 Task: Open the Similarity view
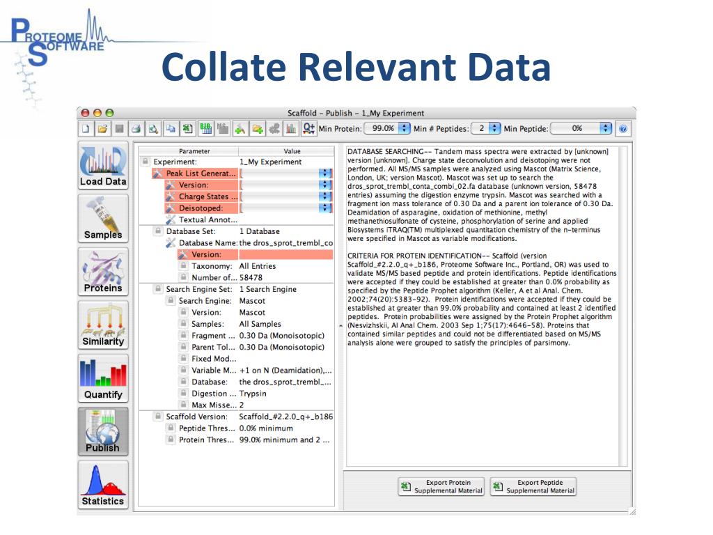103,325
